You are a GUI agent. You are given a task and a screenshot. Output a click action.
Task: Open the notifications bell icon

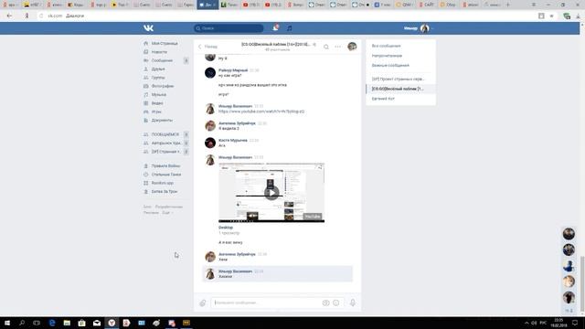pos(275,28)
